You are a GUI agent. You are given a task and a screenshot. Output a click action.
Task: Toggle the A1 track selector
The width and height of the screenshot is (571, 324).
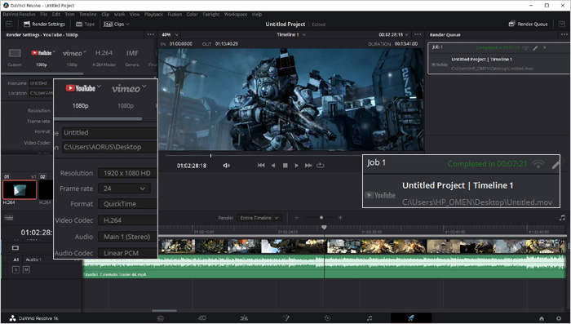point(16,260)
